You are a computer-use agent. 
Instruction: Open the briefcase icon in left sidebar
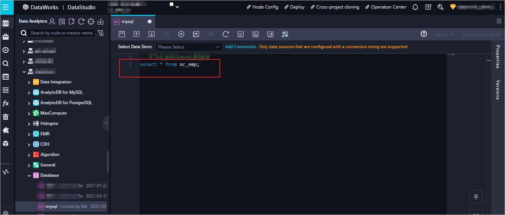click(x=6, y=37)
